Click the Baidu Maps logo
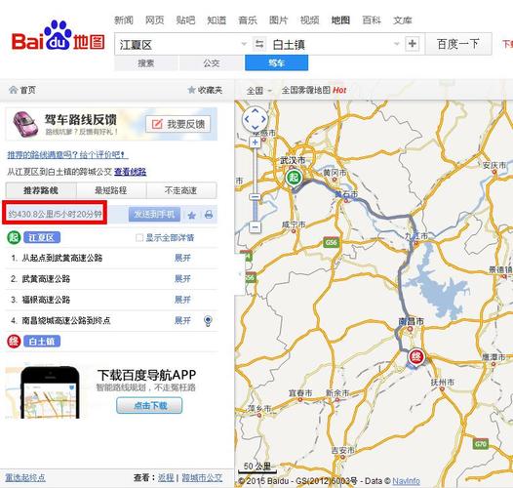This screenshot has height=488, width=513. tap(59, 36)
